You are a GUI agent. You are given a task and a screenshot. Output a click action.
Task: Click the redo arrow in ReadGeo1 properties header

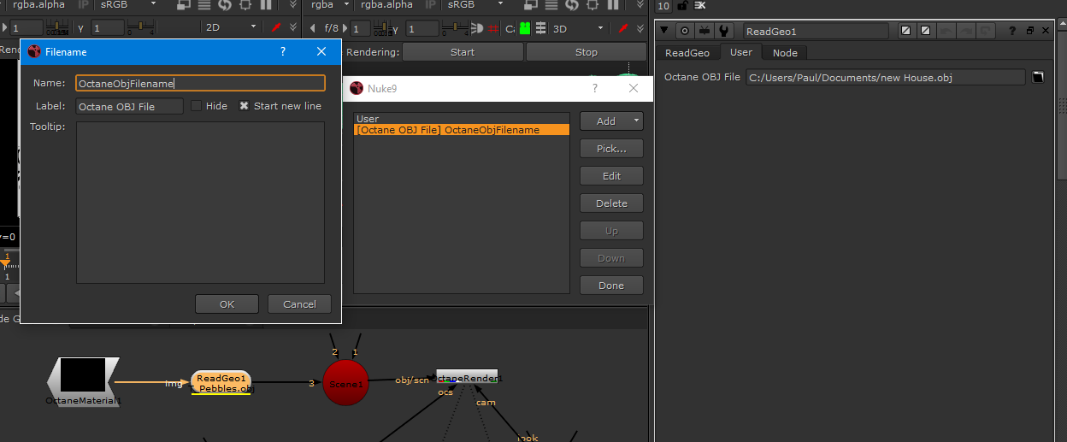(x=966, y=32)
